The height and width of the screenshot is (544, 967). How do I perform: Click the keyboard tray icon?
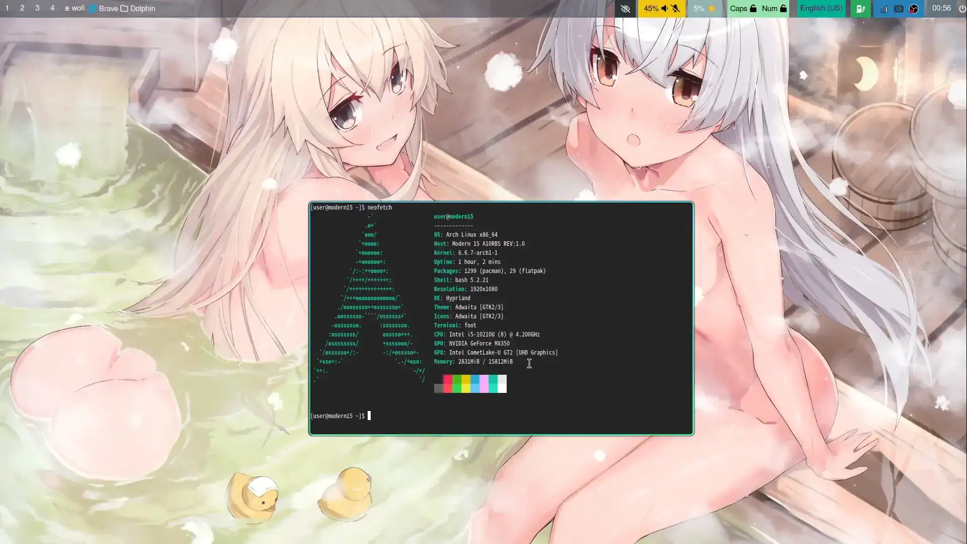(899, 9)
